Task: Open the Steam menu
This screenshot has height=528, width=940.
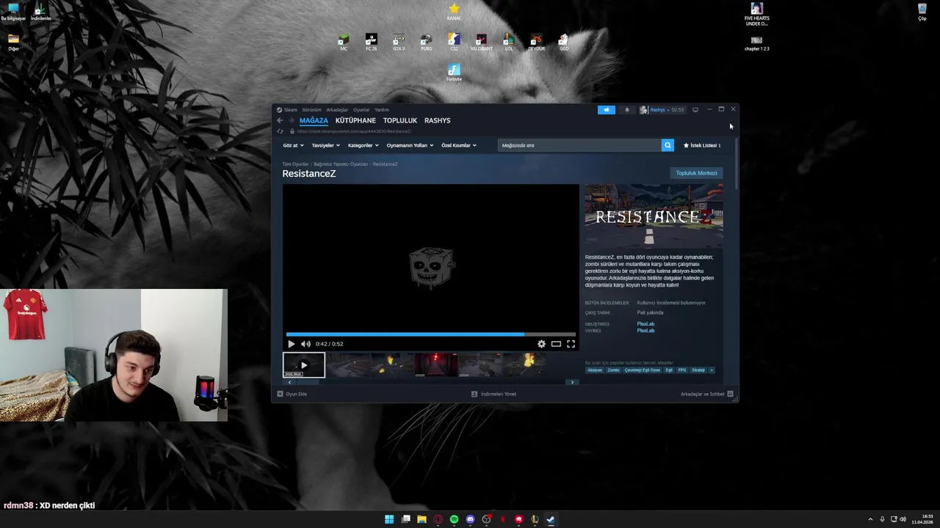Action: 291,110
